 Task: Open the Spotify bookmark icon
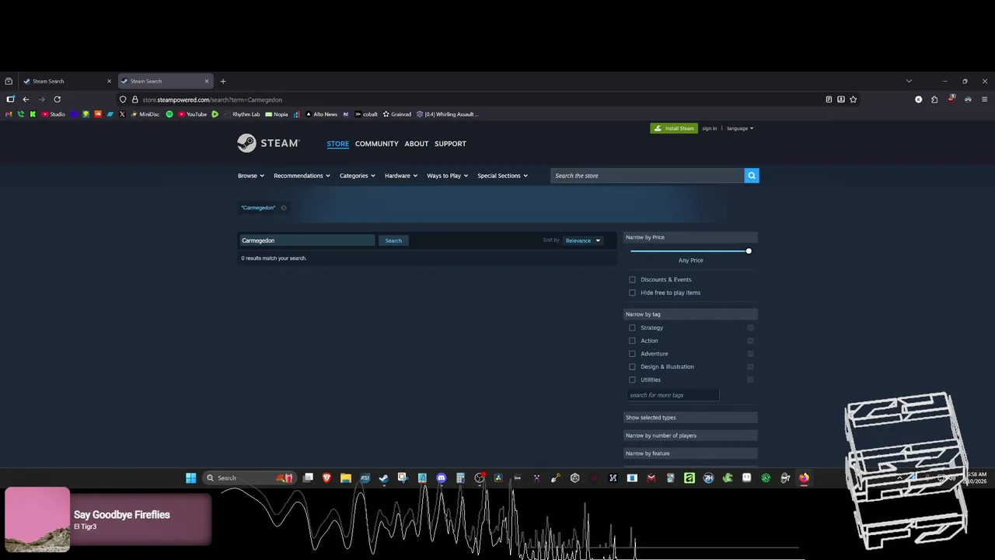coord(169,114)
